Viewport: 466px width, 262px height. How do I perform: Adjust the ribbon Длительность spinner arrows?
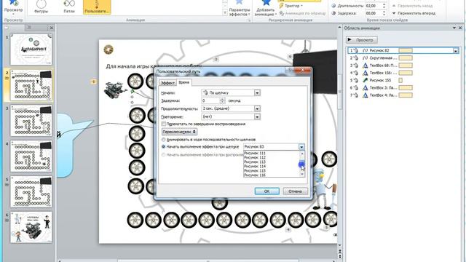tap(384, 6)
